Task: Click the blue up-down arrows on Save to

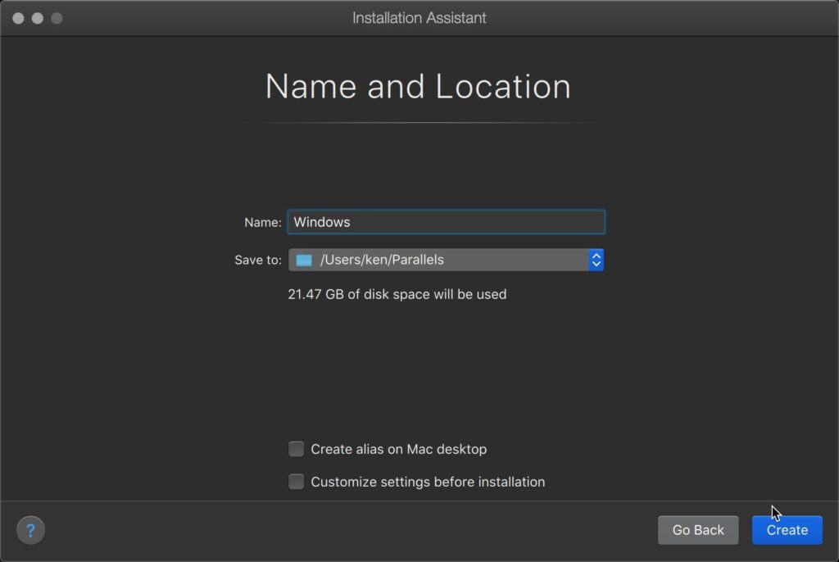Action: coord(596,260)
